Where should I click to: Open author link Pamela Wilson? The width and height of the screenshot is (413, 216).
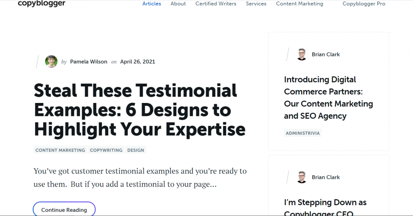88,62
